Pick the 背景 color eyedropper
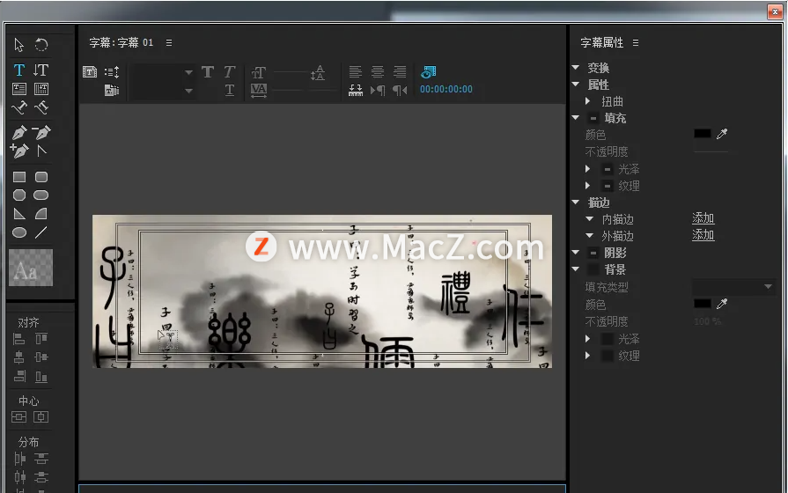 722,304
